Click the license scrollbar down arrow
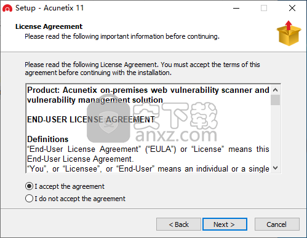 (276, 168)
